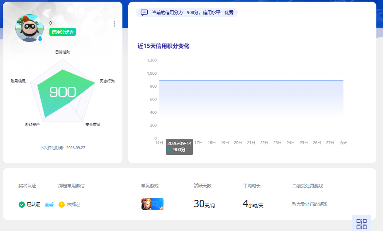Click the 实名认证 heading
383x231 pixels.
pyautogui.click(x=27, y=186)
